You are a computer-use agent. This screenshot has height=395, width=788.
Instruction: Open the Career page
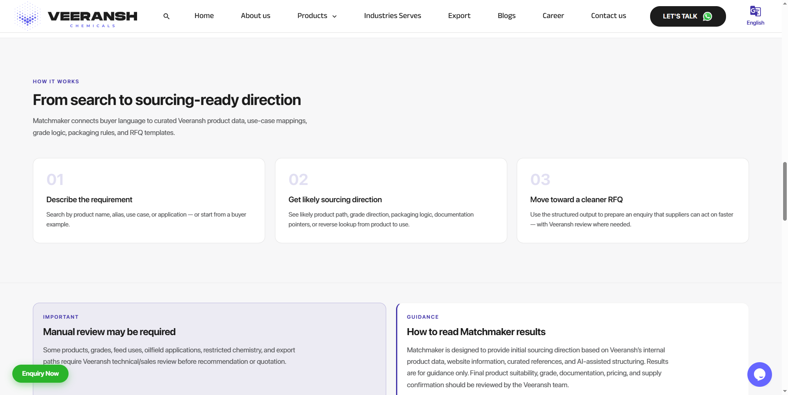(x=553, y=16)
